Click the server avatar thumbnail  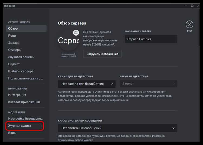click(68, 40)
